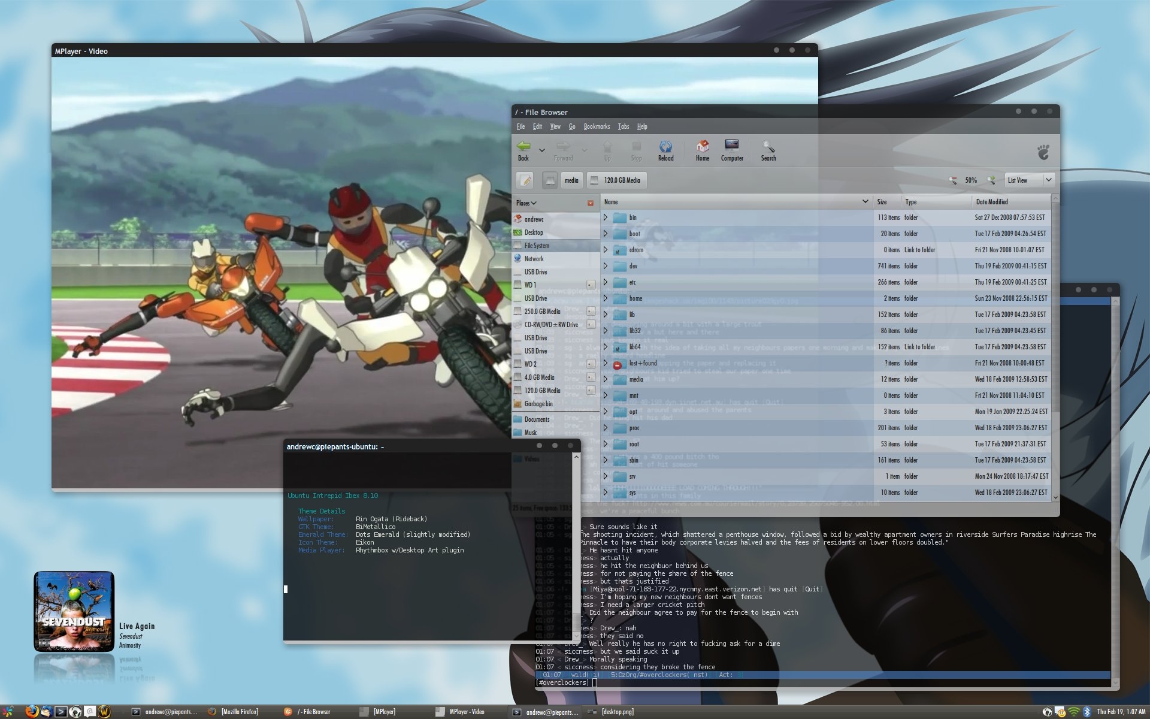Open the Tabs menu in File Browser
1150x719 pixels.
tap(624, 126)
